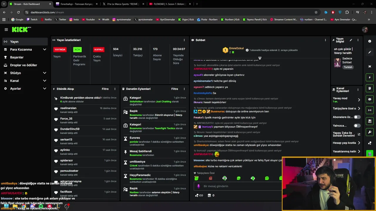Open Hesap yaşı kısıtlama arrow
This screenshot has height=211, width=376.
pos(359,143)
